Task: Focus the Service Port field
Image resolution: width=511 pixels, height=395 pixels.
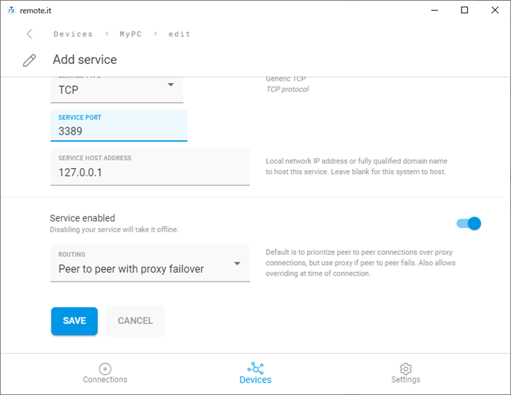Action: point(119,125)
